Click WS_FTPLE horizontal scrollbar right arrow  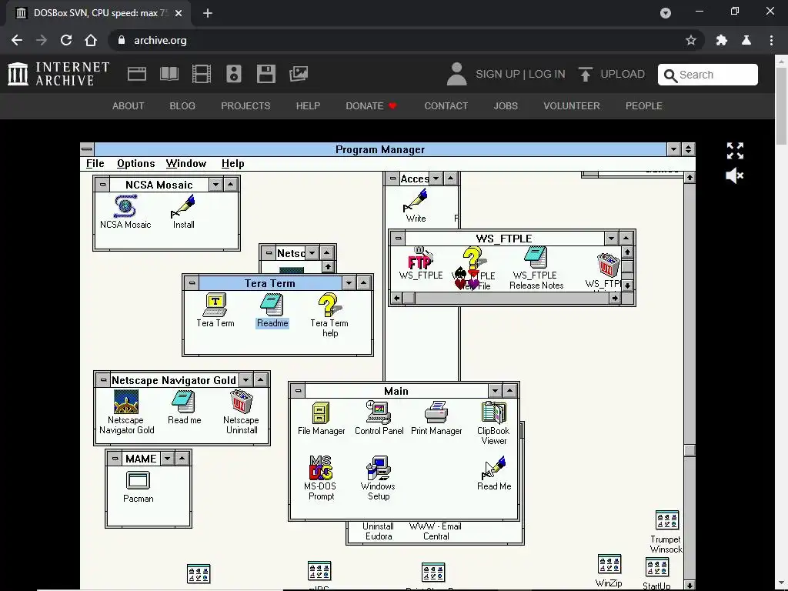click(615, 298)
